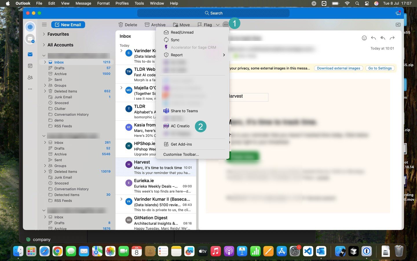Open the Clutter folder

(77, 108)
